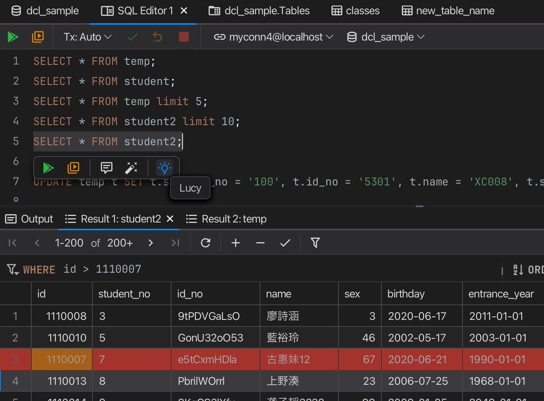Close the Result 1: student2 tab
The image size is (544, 401).
[x=170, y=219]
